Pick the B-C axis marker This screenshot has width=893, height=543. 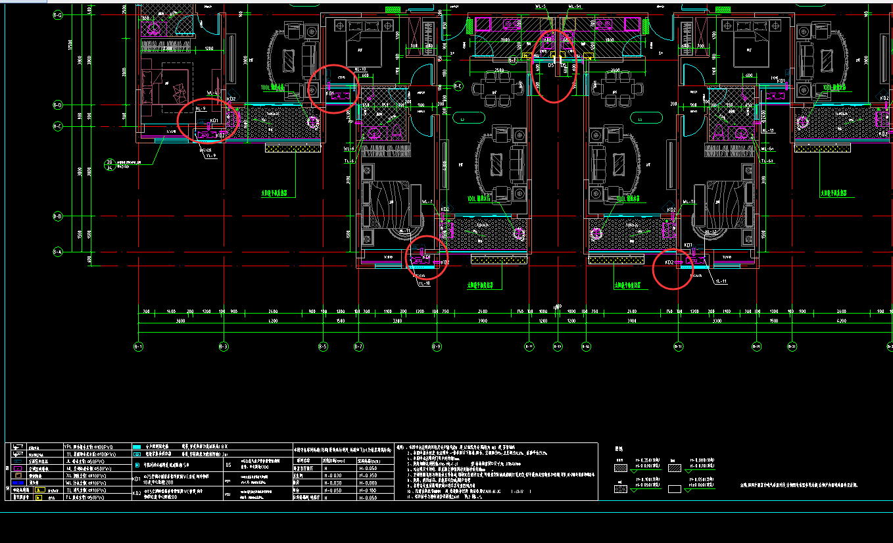pos(58,127)
